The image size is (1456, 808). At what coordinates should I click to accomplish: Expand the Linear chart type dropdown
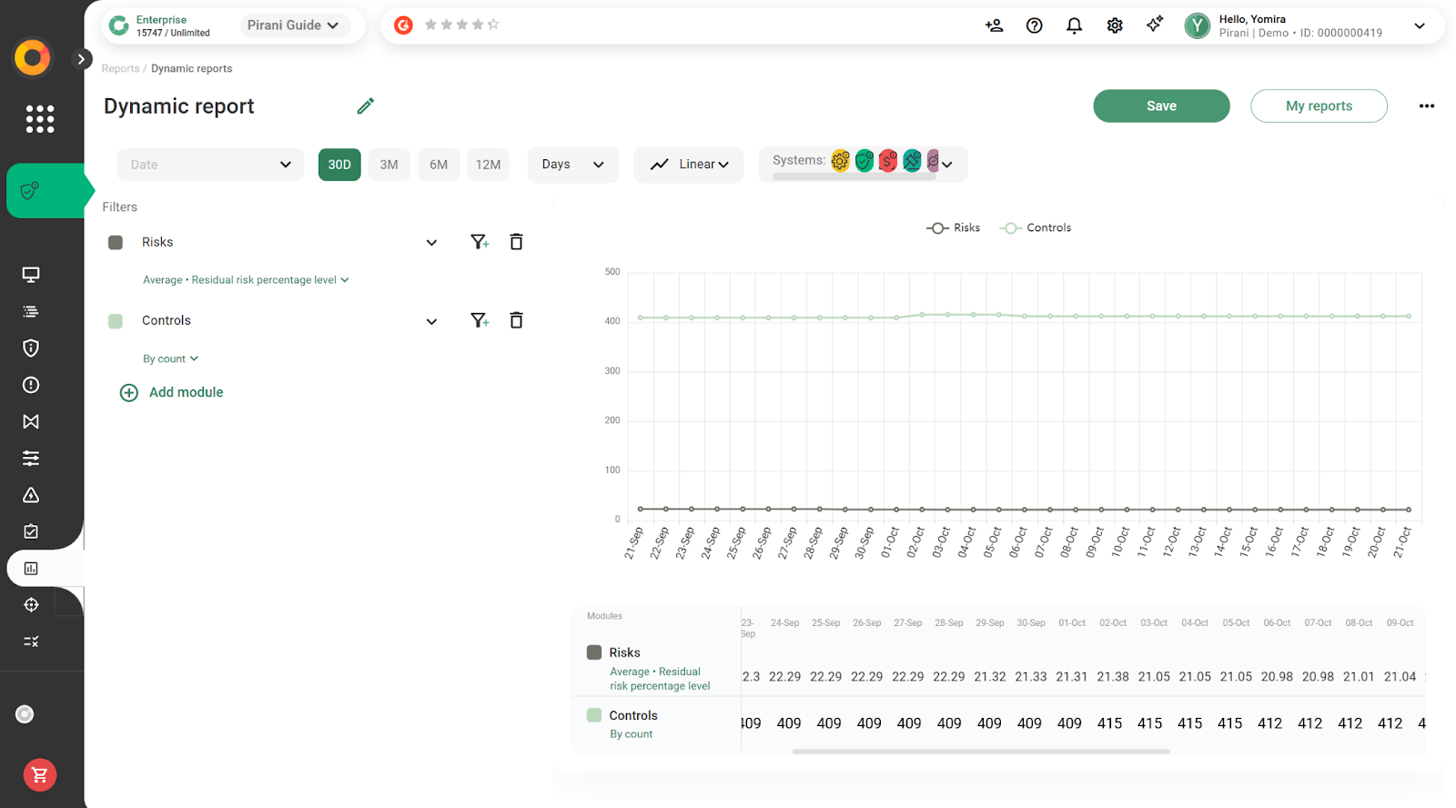click(689, 165)
